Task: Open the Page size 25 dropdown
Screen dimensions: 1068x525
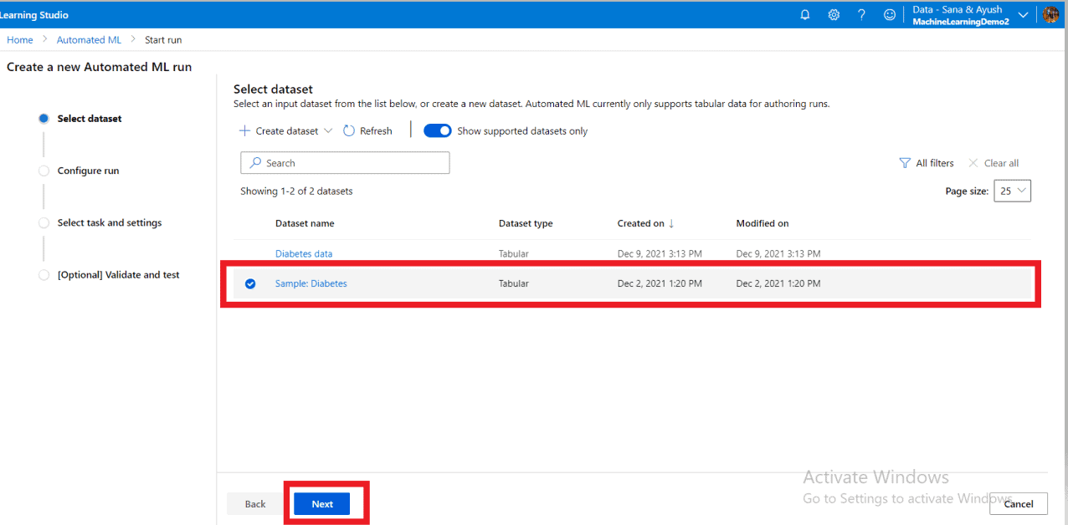Action: pyautogui.click(x=1013, y=191)
